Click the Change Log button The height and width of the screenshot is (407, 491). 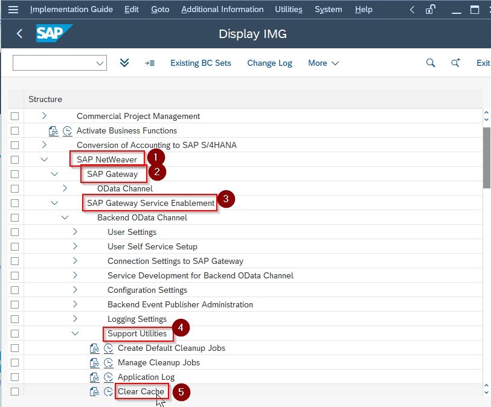pos(269,63)
